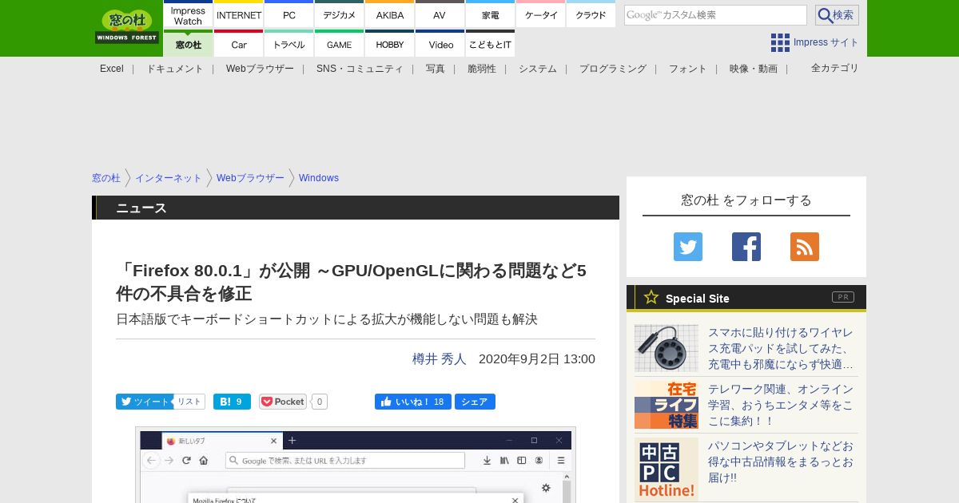Open the システム category
The image size is (959, 503).
pyautogui.click(x=538, y=69)
